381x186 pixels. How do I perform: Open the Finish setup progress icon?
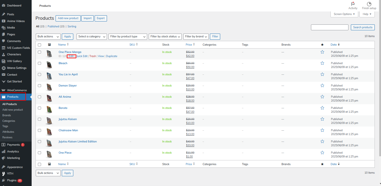tap(369, 4)
